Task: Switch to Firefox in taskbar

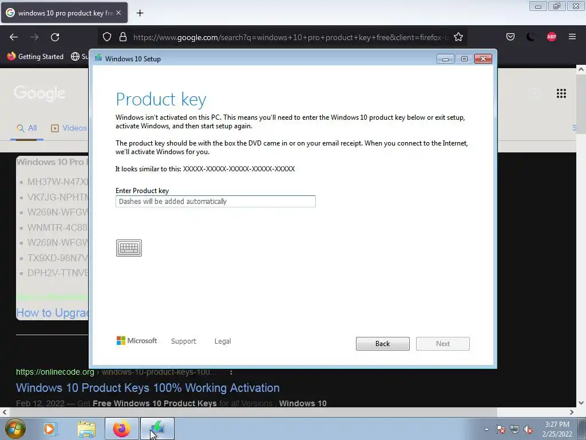Action: coord(122,429)
